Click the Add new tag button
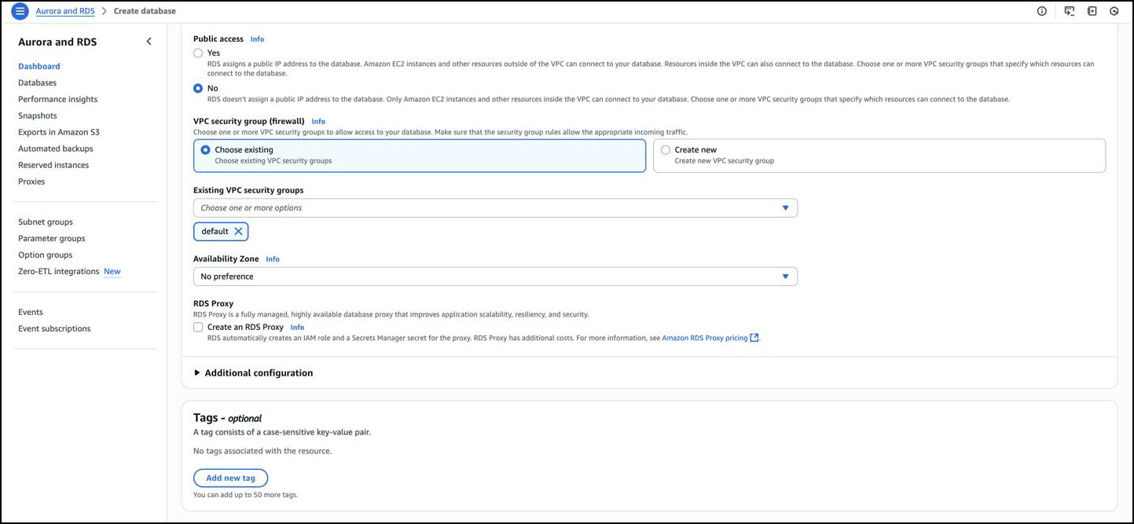This screenshot has width=1134, height=524. click(230, 478)
